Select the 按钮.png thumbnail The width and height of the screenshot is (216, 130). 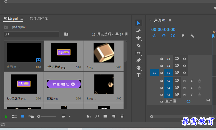click(x=64, y=84)
